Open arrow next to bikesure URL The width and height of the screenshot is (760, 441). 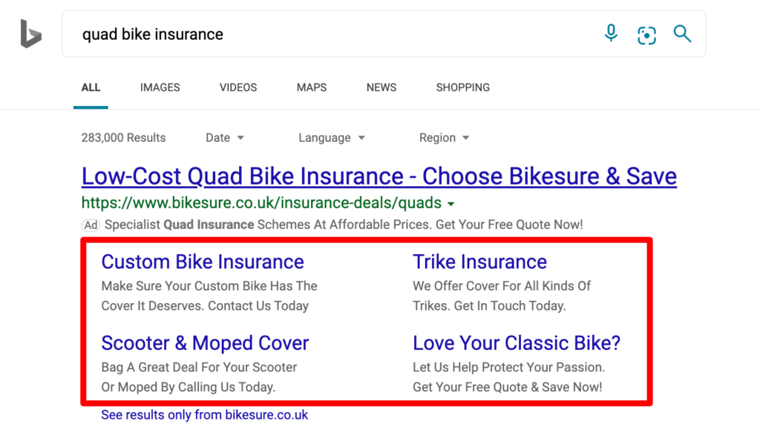tap(451, 204)
